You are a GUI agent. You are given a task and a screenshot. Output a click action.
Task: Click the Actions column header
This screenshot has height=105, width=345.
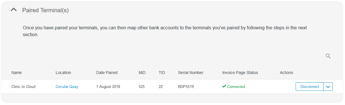pos(287,73)
